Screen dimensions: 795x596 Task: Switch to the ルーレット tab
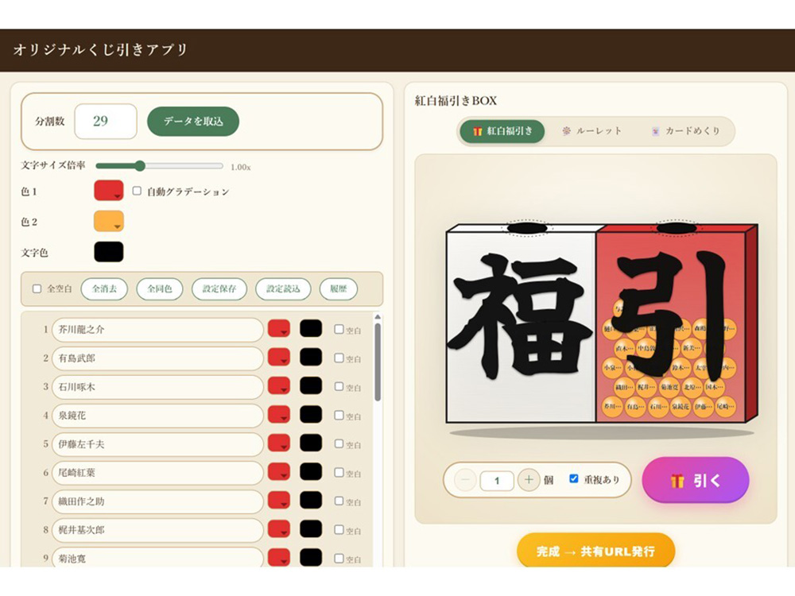(x=591, y=131)
